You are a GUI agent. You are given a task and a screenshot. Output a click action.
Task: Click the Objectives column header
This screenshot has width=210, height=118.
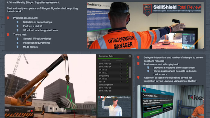pyautogui.click(x=107, y=60)
